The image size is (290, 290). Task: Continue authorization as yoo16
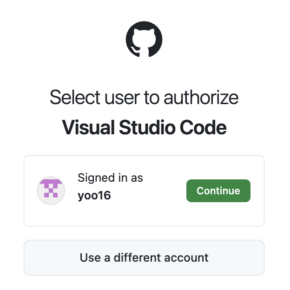(218, 191)
